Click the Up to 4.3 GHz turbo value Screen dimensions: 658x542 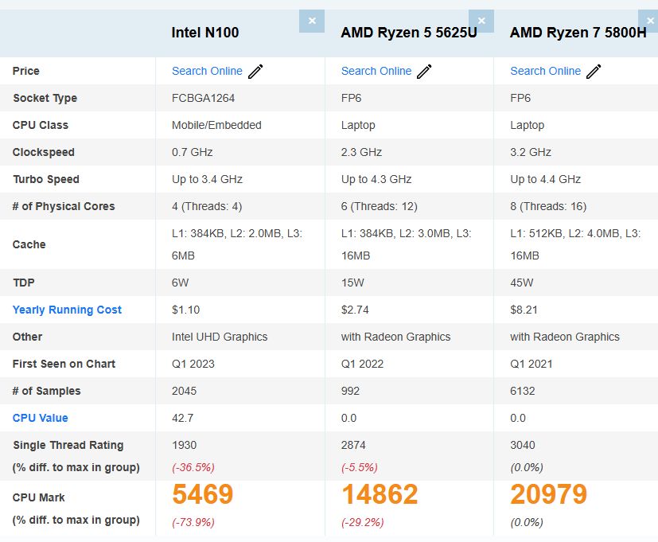point(376,179)
